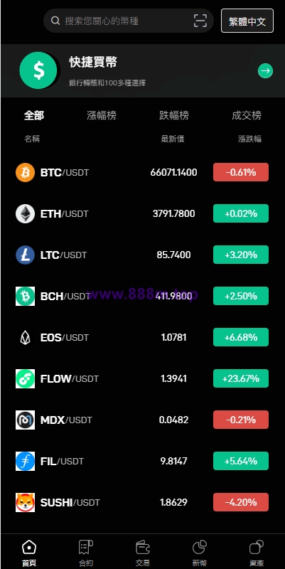Click the SUSHI shiba coin logo
285x569 pixels.
(25, 503)
